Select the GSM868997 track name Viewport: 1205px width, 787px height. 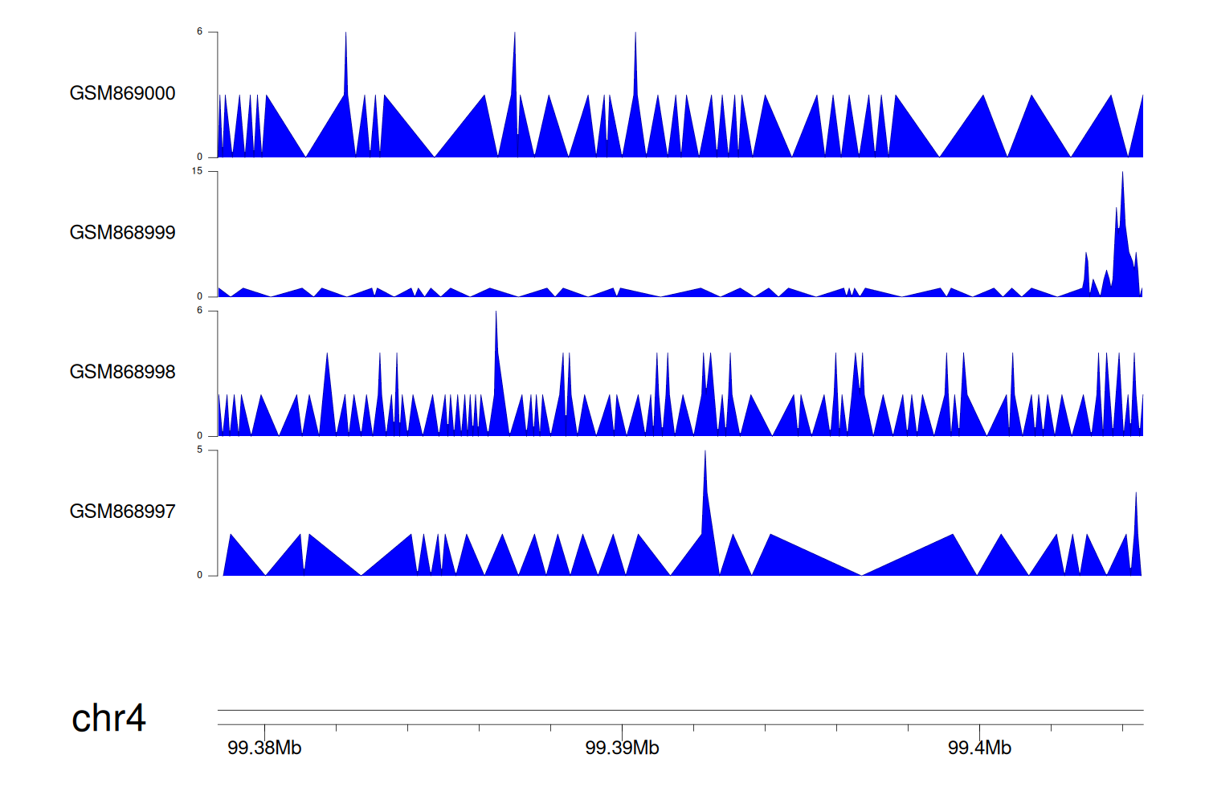click(x=122, y=511)
